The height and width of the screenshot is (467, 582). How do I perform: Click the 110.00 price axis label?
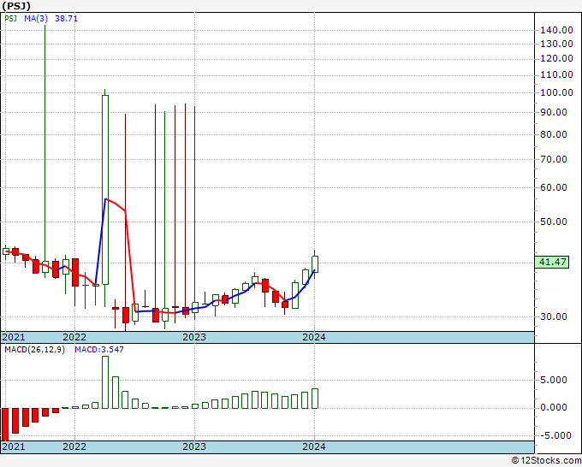tap(556, 75)
